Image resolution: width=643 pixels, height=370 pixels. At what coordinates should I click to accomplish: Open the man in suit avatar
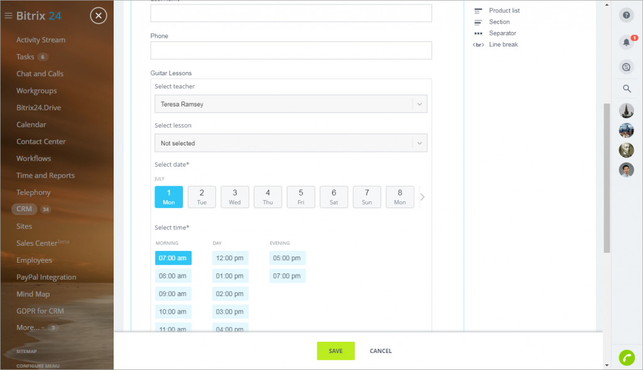626,169
